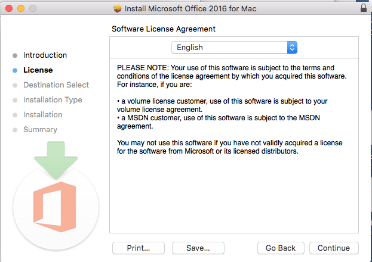
Task: Click the gray Introduction step bullet
Action: click(x=15, y=55)
